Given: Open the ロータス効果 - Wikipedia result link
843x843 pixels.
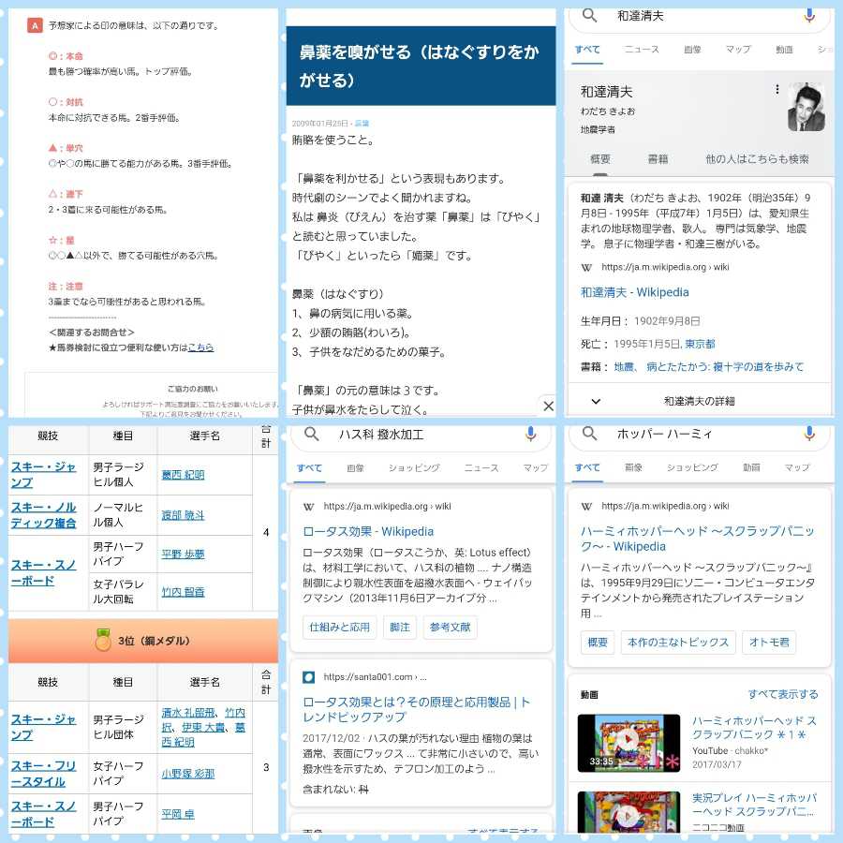Looking at the screenshot, I should pyautogui.click(x=368, y=531).
